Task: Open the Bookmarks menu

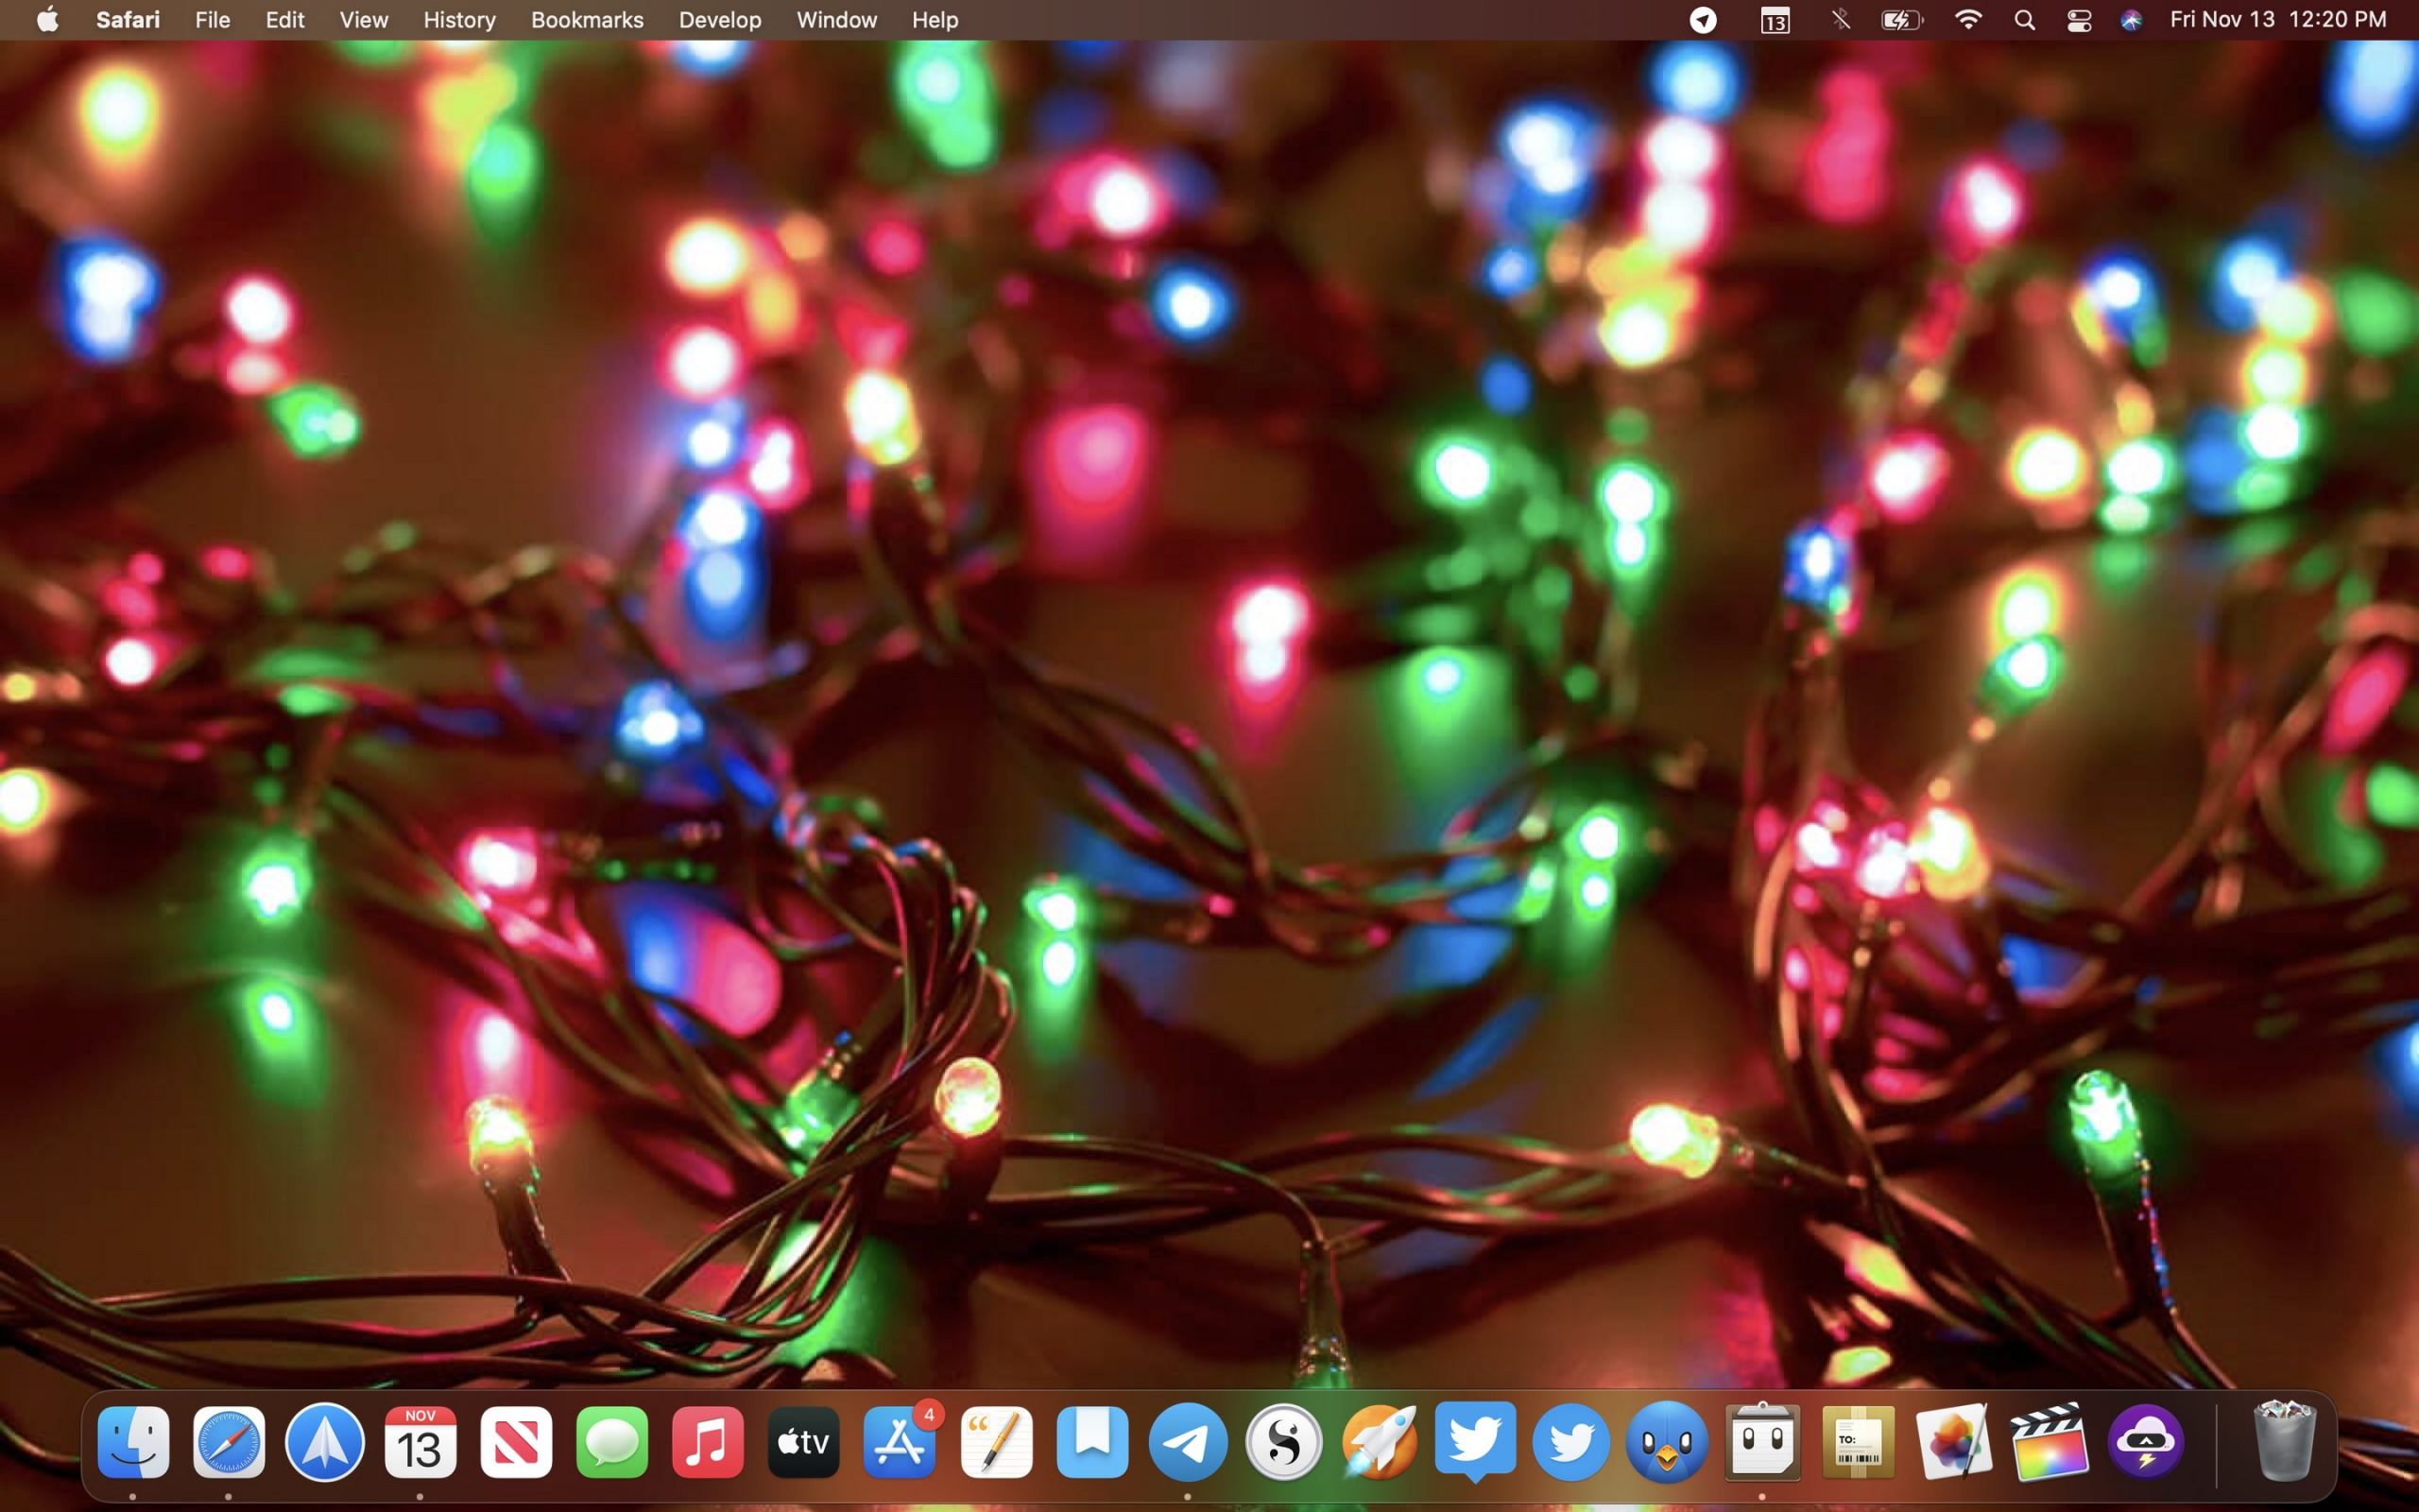Action: pos(587,20)
